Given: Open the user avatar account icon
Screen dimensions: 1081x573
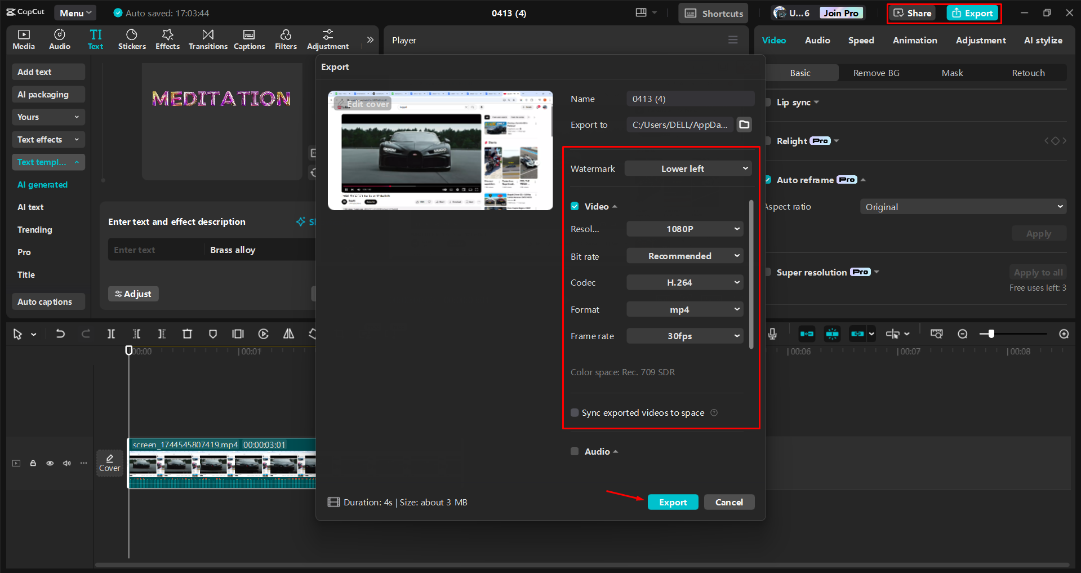Looking at the screenshot, I should 780,13.
